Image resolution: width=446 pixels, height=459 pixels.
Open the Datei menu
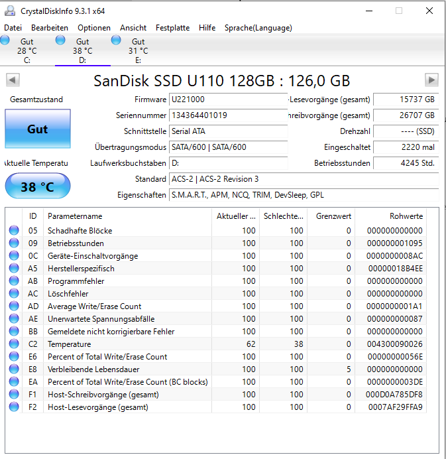13,28
